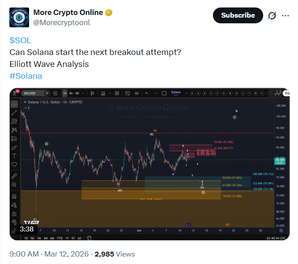
Task: Expand the collapsed indicators legend showing 3
Action: click(x=26, y=107)
